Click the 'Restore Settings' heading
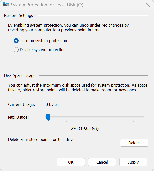 18,15
